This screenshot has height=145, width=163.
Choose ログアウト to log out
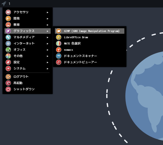(x=28, y=77)
